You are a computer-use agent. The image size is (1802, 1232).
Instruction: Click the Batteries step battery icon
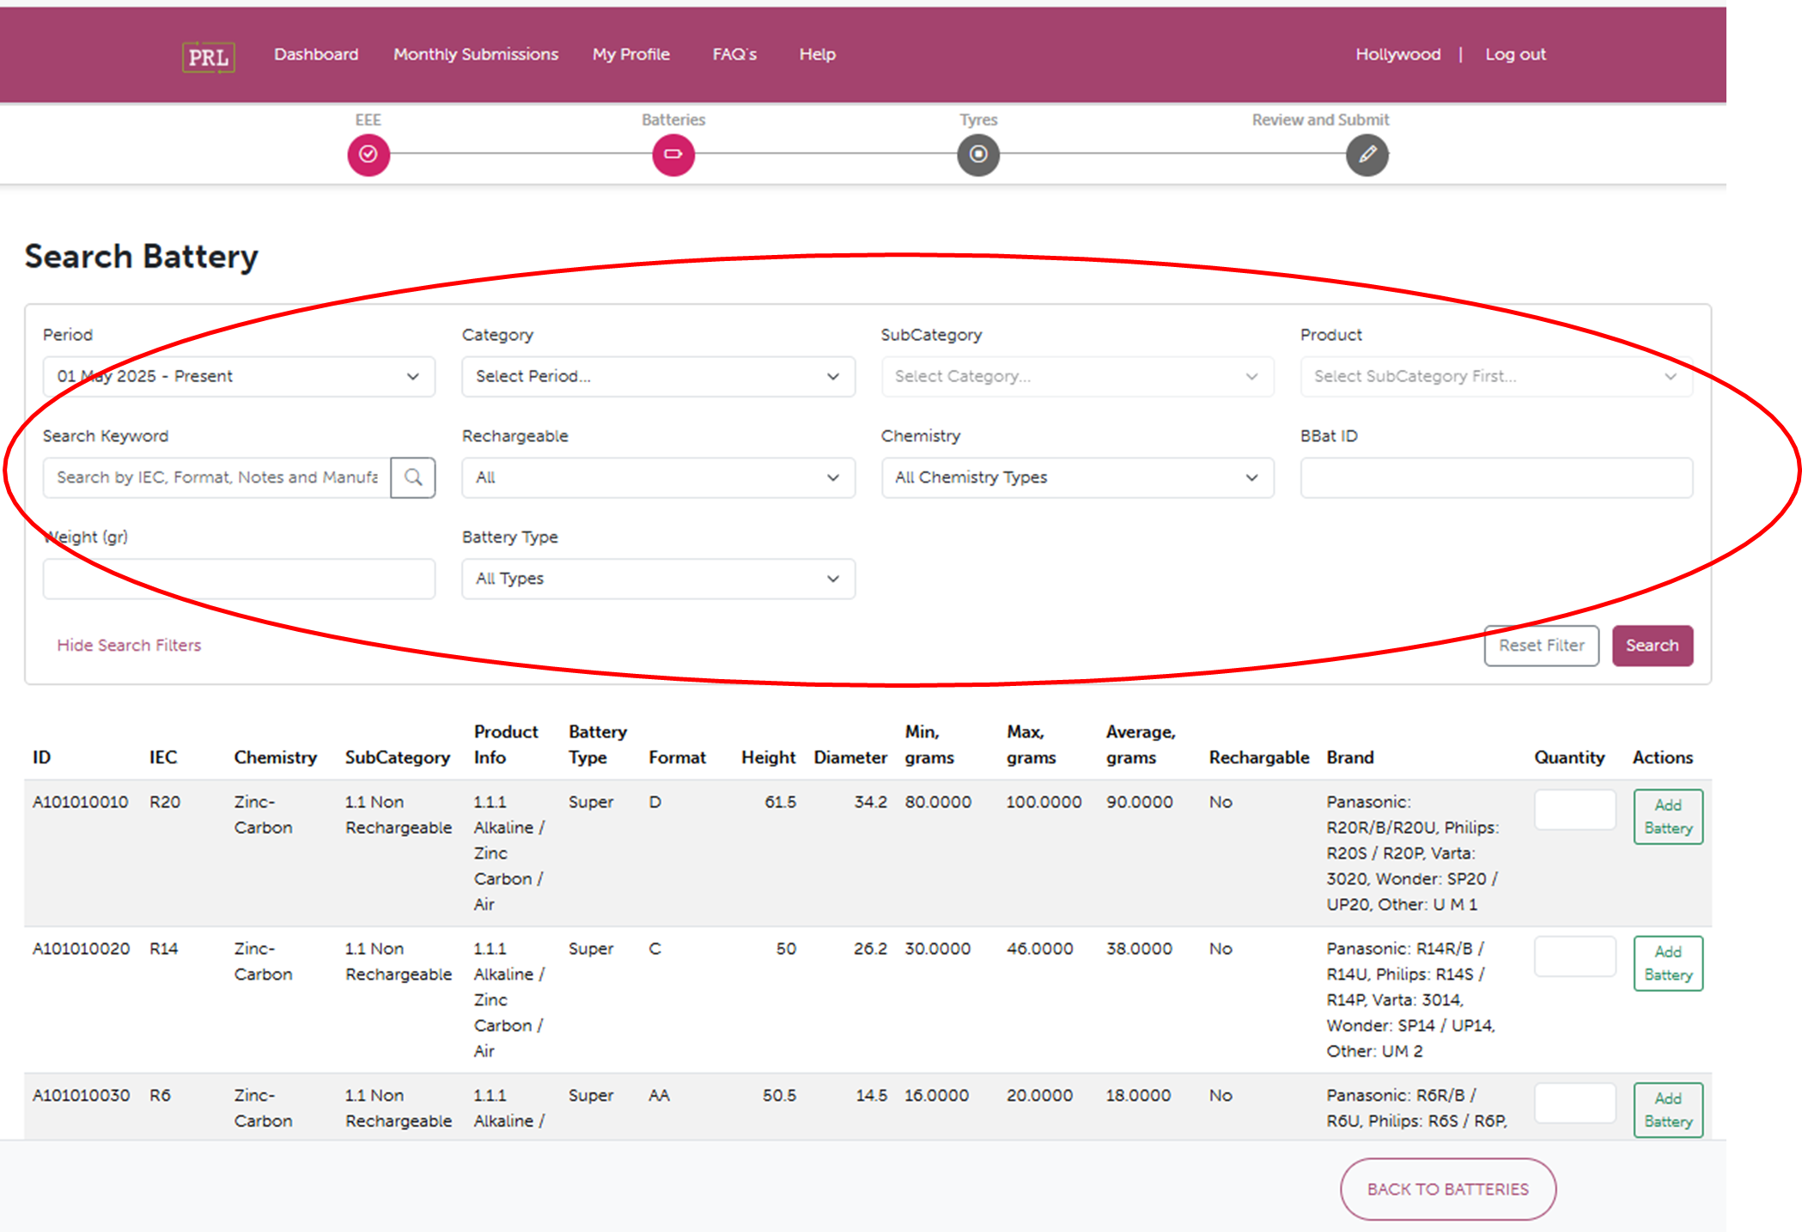click(673, 155)
